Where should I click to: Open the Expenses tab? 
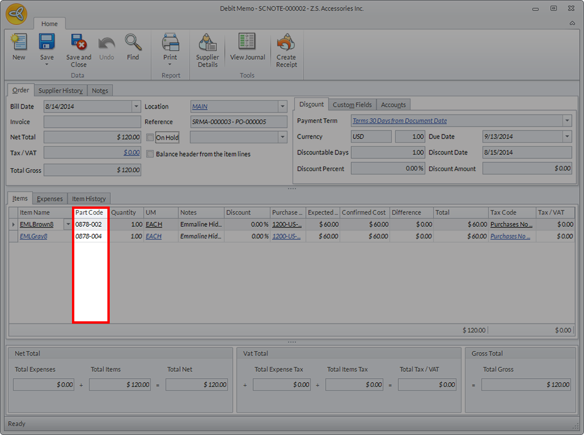coord(50,199)
